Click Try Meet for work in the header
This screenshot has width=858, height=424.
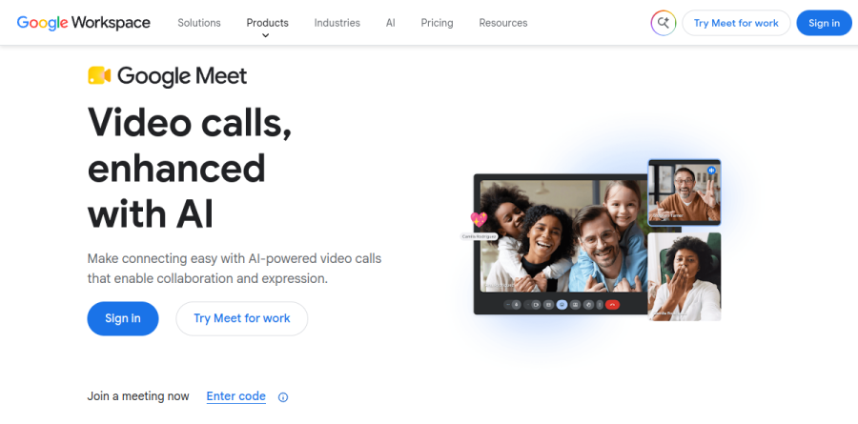[736, 23]
